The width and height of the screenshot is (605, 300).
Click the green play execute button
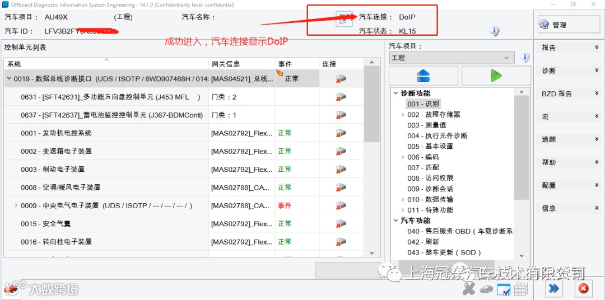coord(496,76)
